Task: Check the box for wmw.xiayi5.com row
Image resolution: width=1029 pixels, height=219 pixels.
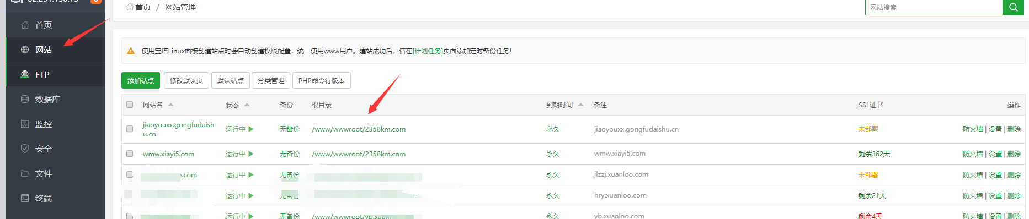Action: [x=130, y=154]
